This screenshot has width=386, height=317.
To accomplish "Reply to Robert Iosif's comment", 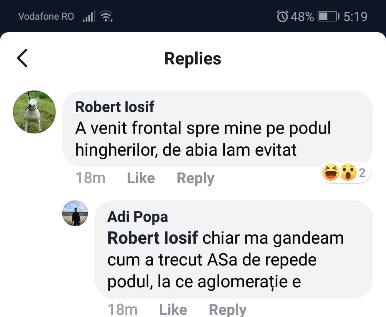I will tap(196, 178).
